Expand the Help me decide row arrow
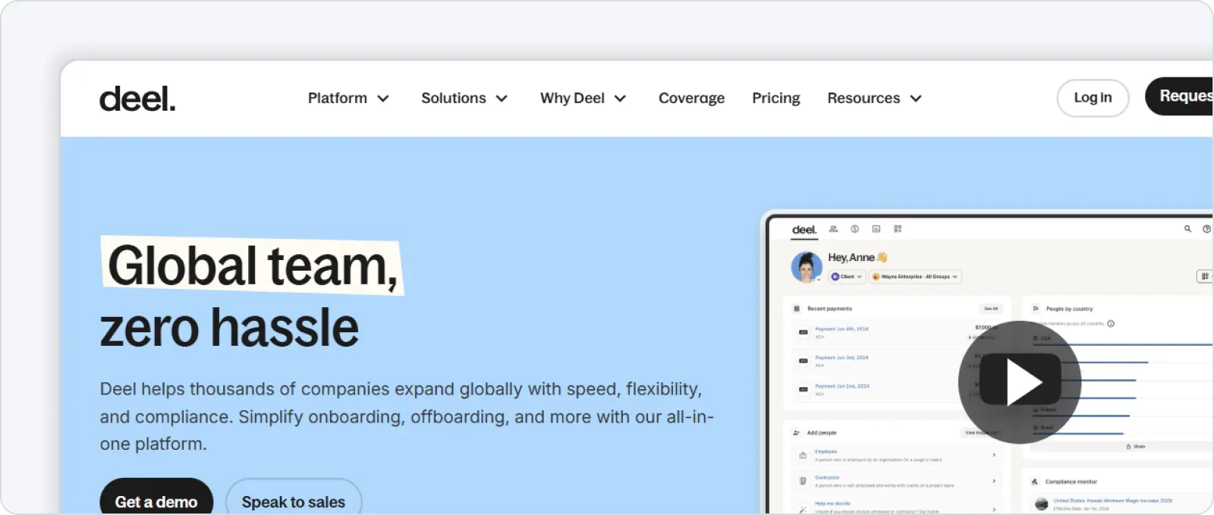 click(x=994, y=508)
